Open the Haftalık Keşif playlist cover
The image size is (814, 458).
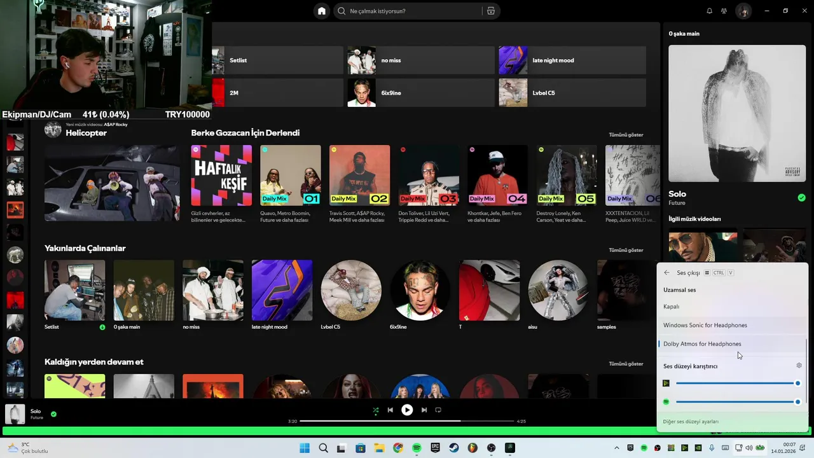221,176
